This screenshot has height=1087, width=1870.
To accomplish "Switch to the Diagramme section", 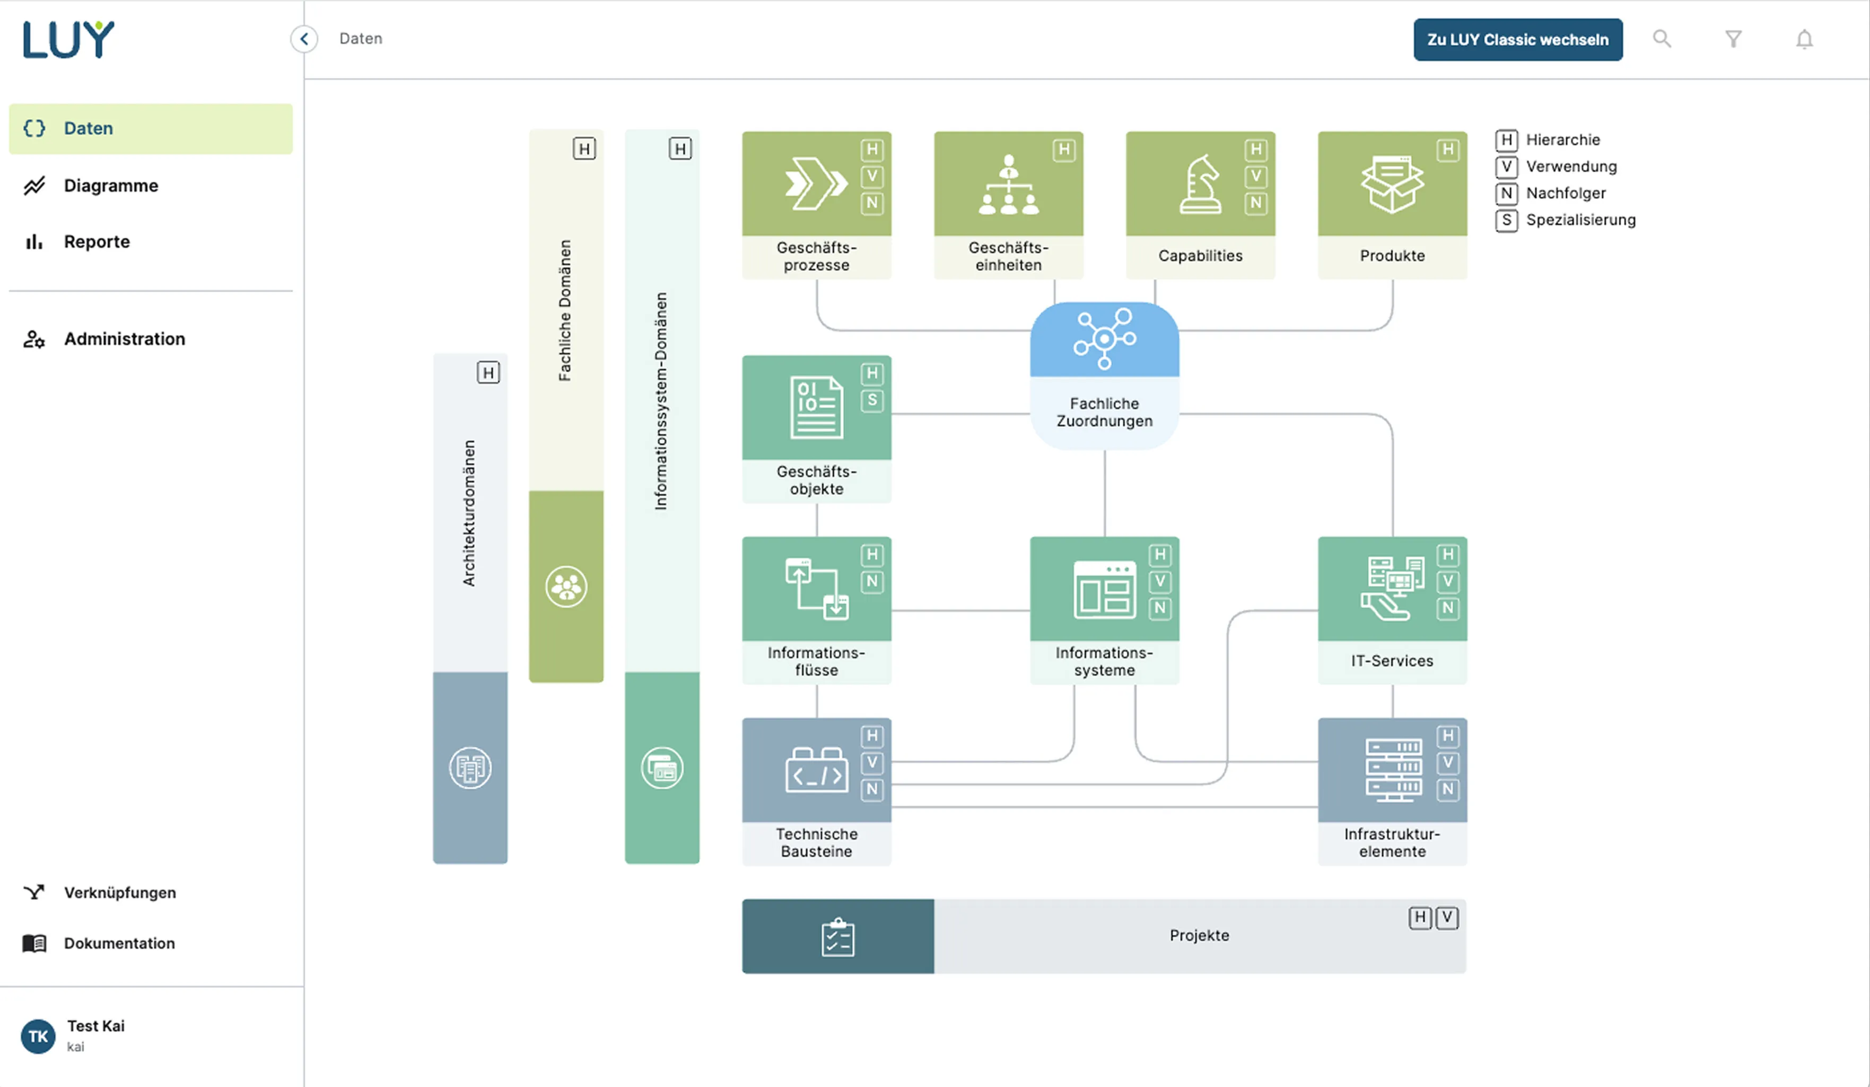I will tap(110, 185).
